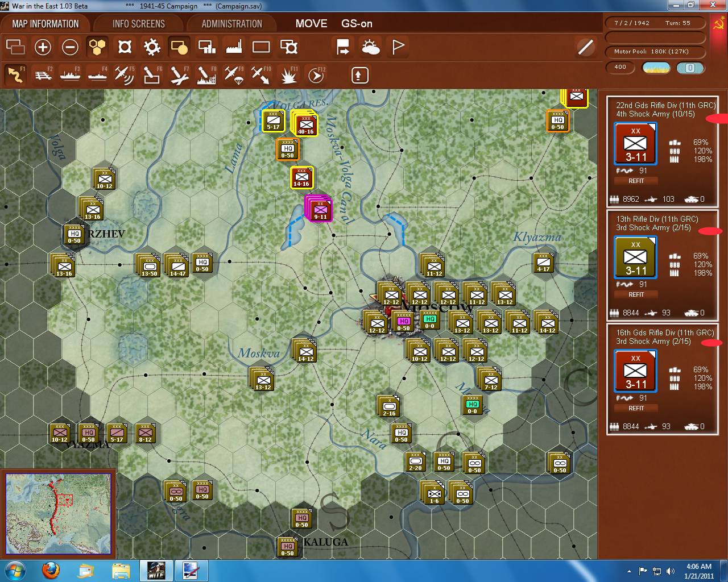Click the Soviet hammer and sickle emblem
Image resolution: width=728 pixels, height=582 pixels.
click(719, 24)
